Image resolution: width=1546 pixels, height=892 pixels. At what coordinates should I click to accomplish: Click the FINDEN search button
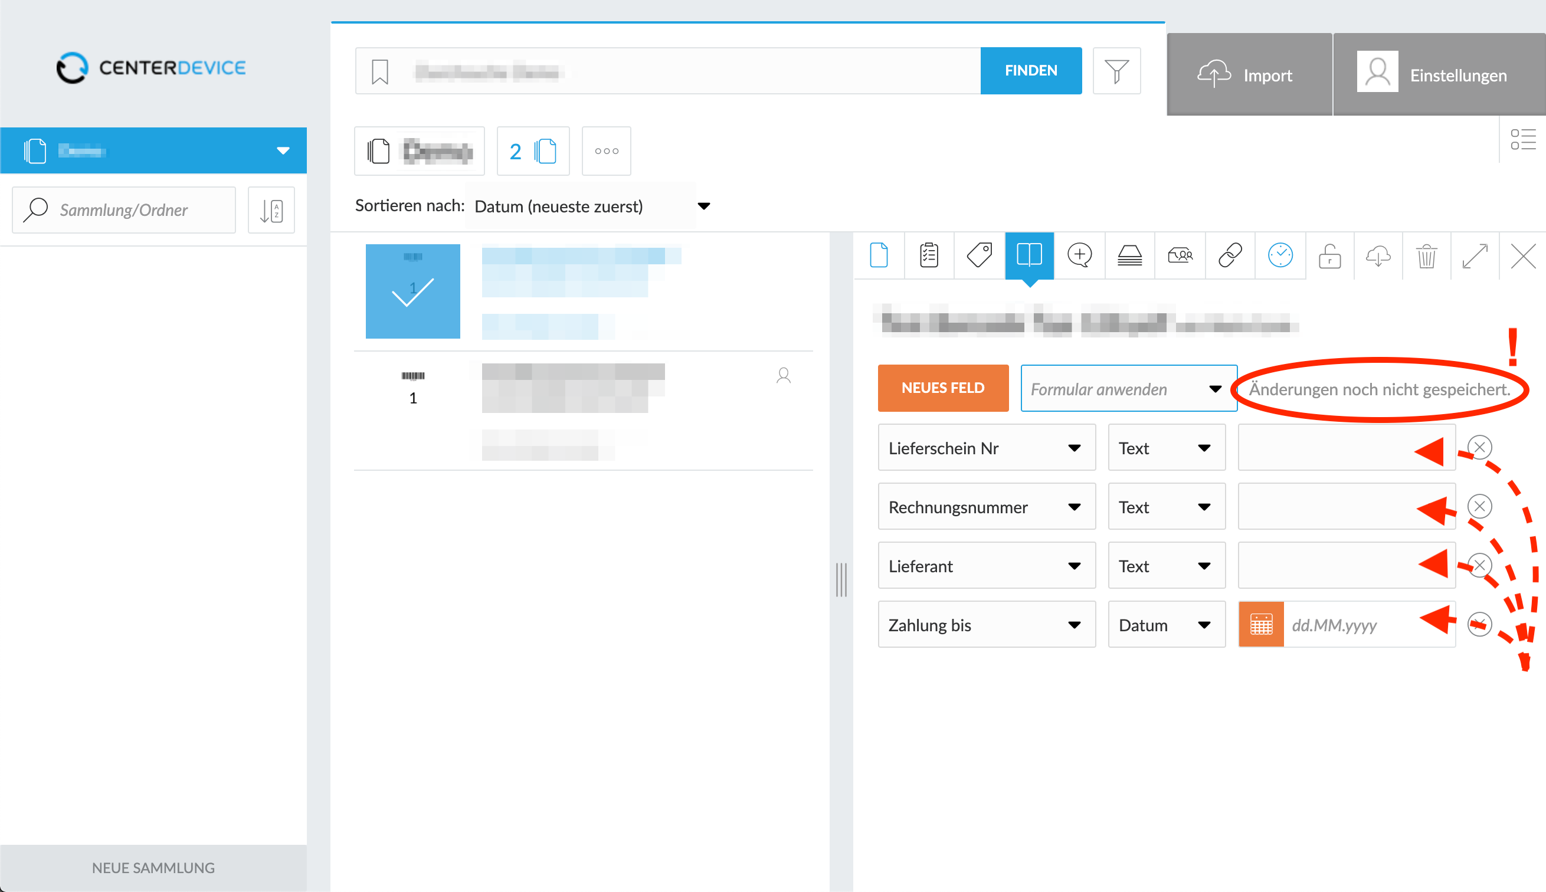pyautogui.click(x=1031, y=70)
